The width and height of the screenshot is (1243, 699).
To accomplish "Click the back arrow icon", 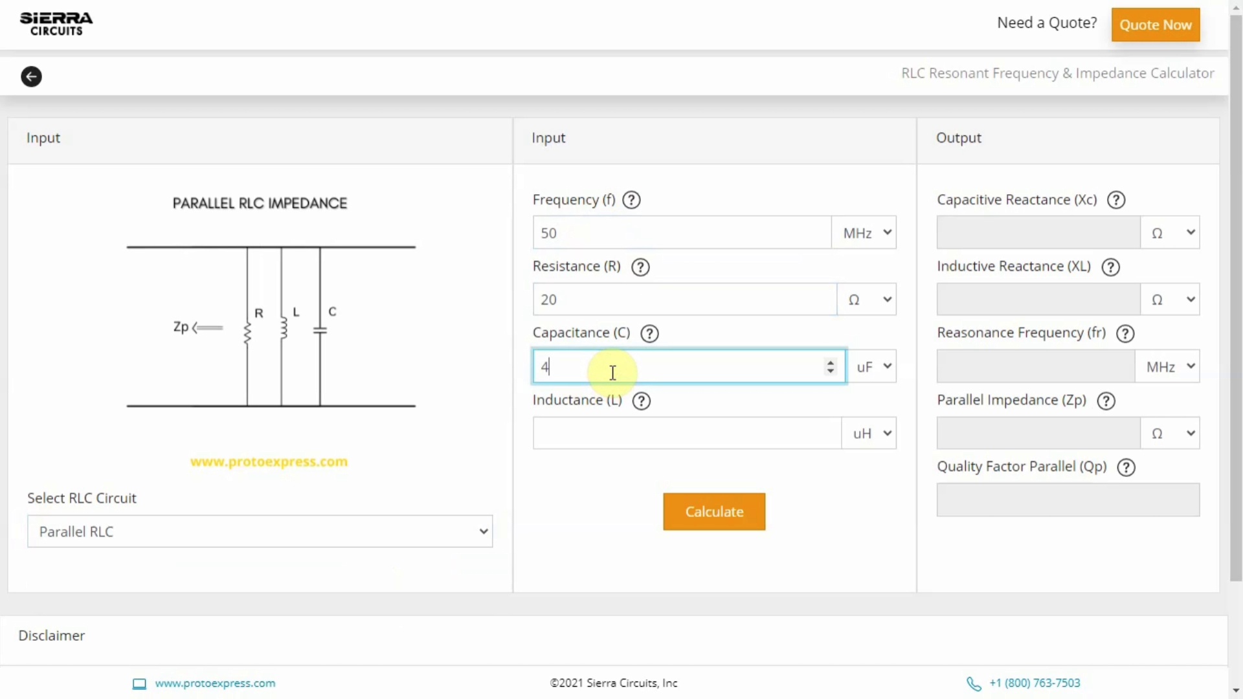I will coord(31,76).
